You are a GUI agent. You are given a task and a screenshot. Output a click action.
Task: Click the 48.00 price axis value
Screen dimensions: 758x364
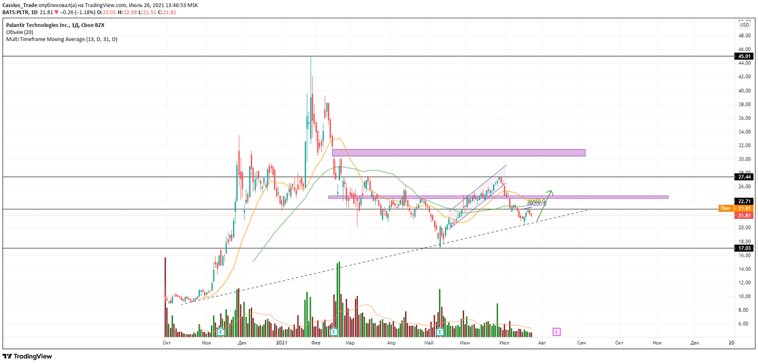point(744,36)
